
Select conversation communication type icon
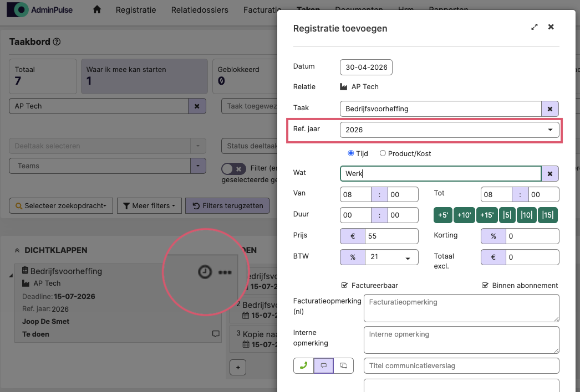pyautogui.click(x=343, y=366)
